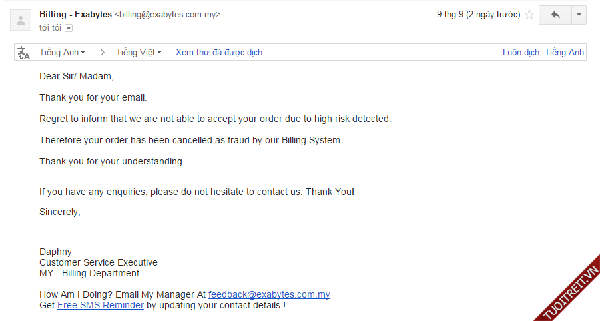
Task: Open the feedback@exabytes.com.my email link
Action: pos(269,294)
